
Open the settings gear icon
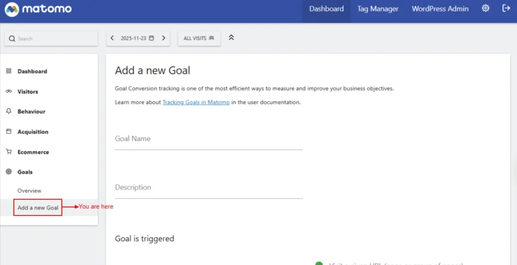tap(486, 9)
